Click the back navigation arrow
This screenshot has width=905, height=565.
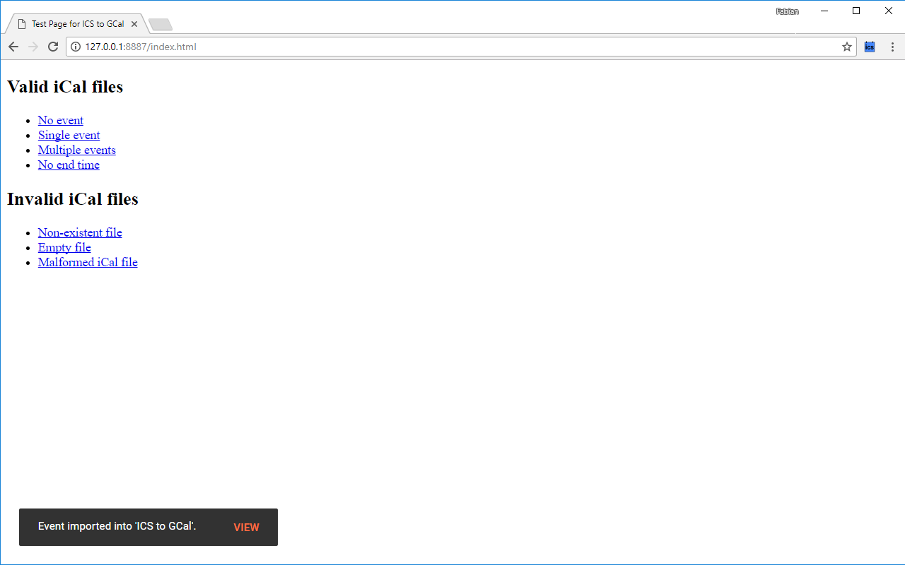coord(13,47)
